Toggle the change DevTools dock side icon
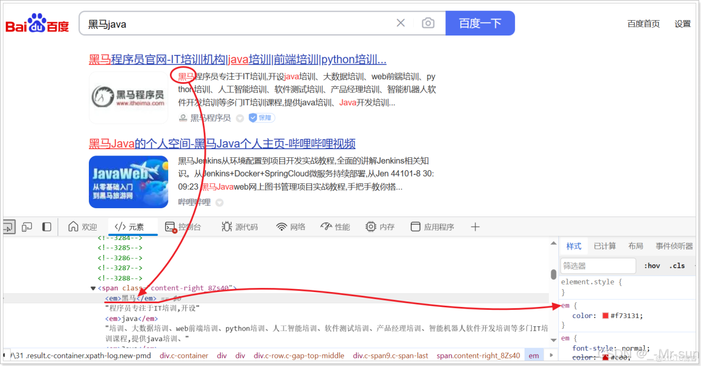 pos(47,226)
